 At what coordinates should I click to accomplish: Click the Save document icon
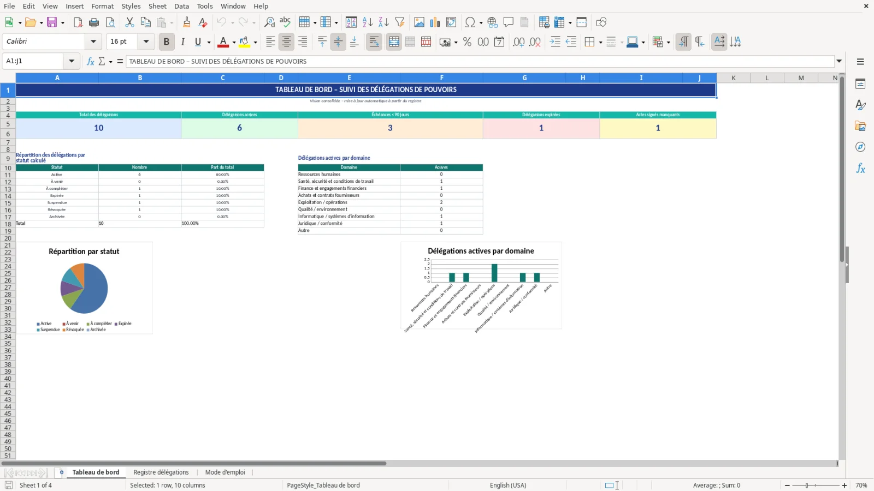(52, 22)
